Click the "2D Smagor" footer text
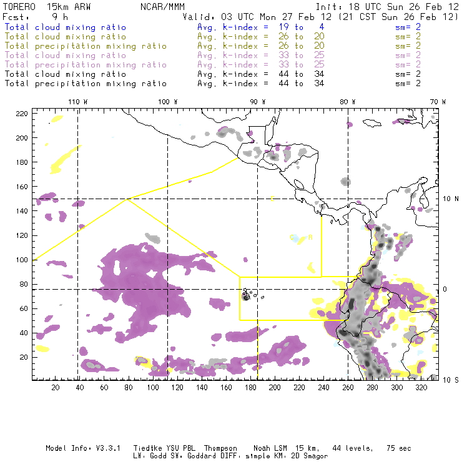The width and height of the screenshot is (462, 462). coord(310,456)
